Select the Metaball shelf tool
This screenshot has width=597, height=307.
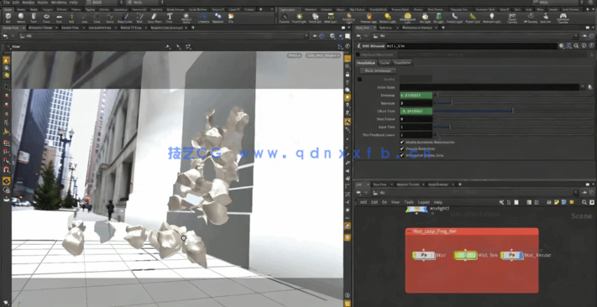tap(217, 17)
